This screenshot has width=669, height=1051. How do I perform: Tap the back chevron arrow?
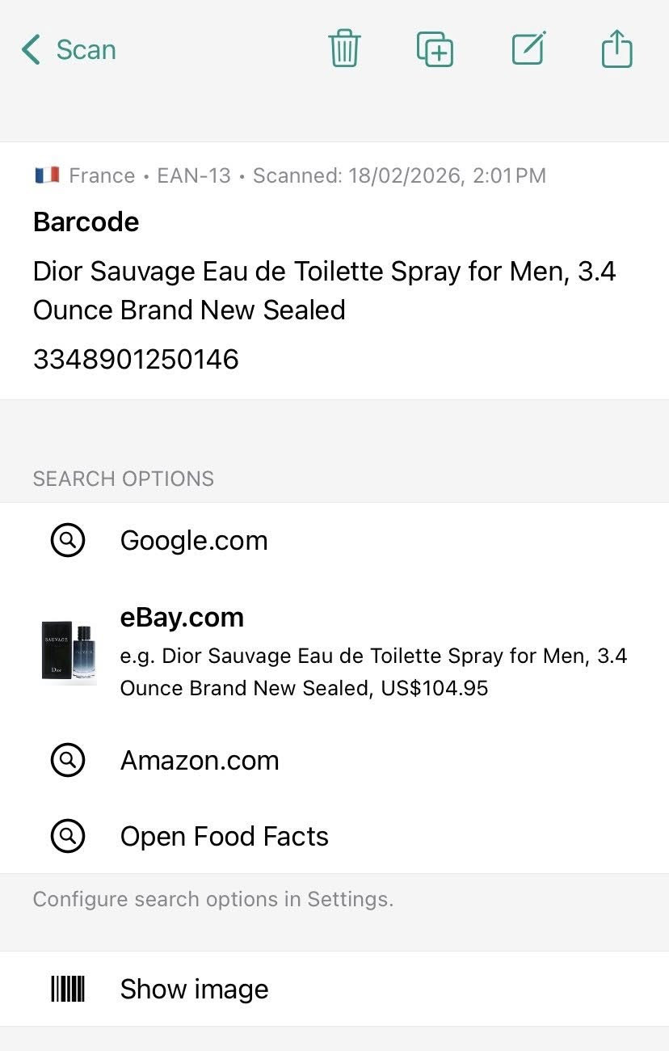pyautogui.click(x=31, y=50)
